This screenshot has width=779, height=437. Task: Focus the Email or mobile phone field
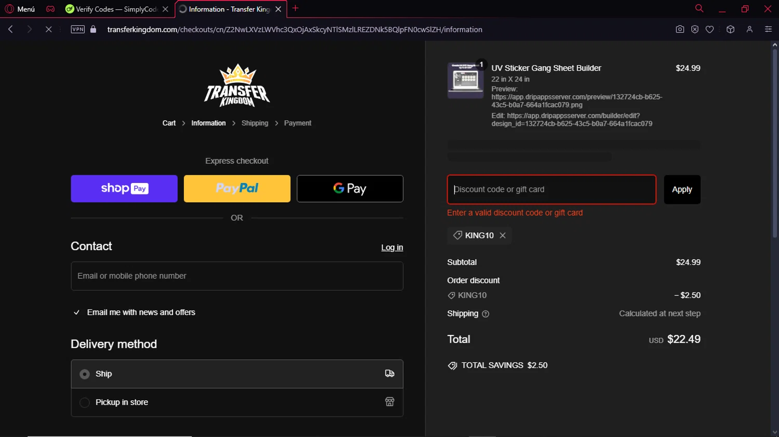click(237, 276)
